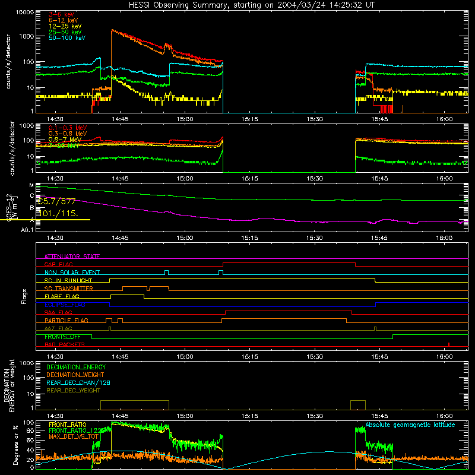Click the yellow 0.8-7 MeV legend label
The height and width of the screenshot is (475, 475).
[x=65, y=140]
